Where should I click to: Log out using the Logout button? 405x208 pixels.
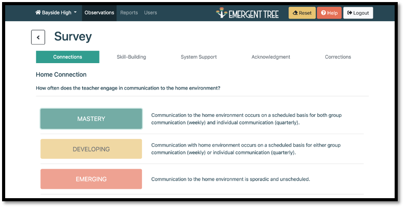point(358,13)
